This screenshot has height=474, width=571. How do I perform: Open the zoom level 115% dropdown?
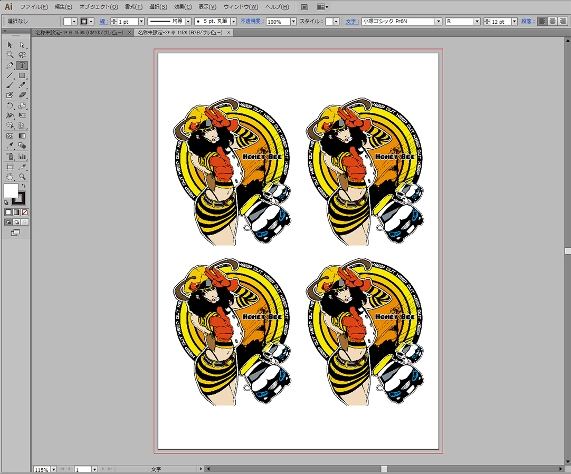click(x=54, y=470)
